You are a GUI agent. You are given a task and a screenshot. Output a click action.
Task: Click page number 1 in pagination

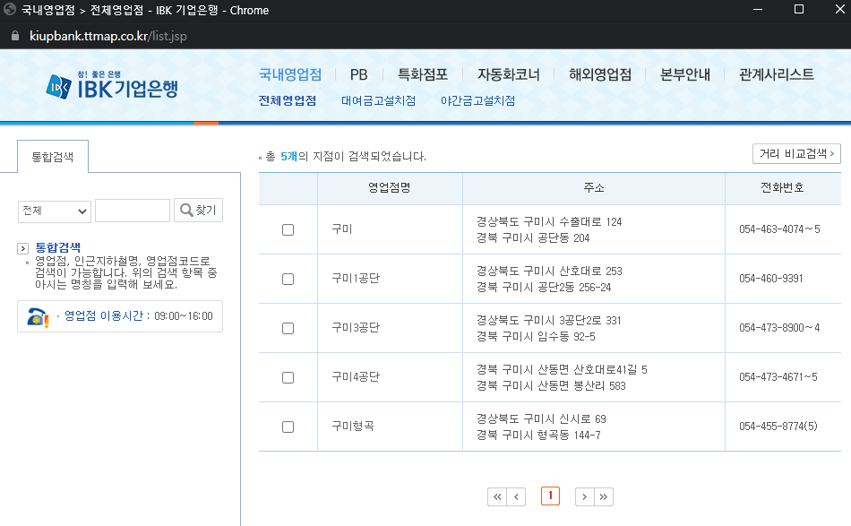(x=550, y=496)
